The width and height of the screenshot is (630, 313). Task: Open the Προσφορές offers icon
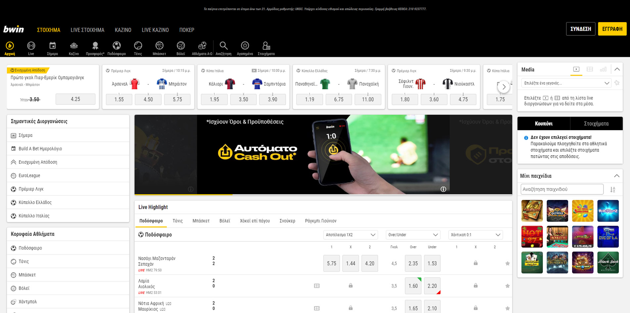(95, 48)
